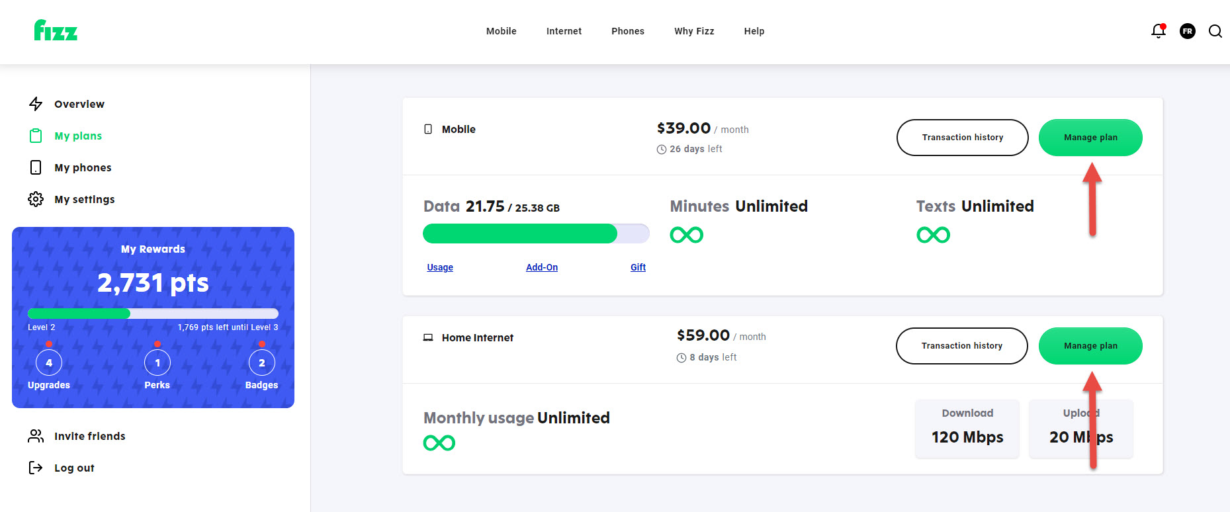
Task: Click the My phones device icon
Action: [x=36, y=167]
